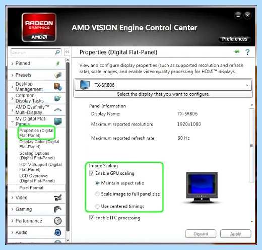The width and height of the screenshot is (262, 250).
Task: Click the Discard button
Action: coord(201,234)
